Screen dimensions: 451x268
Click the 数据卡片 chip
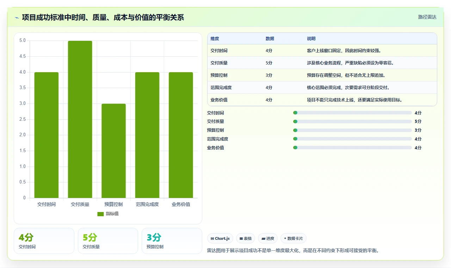294,238
